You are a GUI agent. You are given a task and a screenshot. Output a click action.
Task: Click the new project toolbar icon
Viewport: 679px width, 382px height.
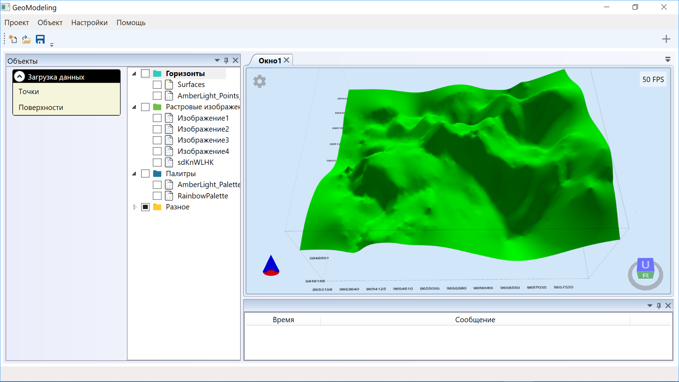(x=13, y=39)
